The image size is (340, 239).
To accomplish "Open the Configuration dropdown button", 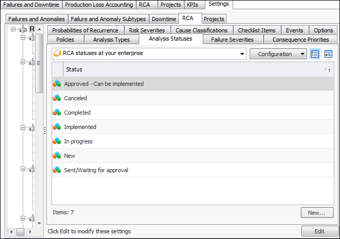I will [x=278, y=54].
